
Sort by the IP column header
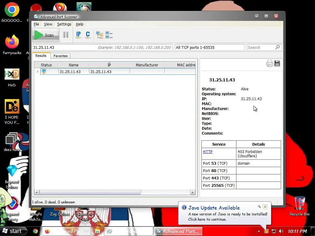point(109,65)
